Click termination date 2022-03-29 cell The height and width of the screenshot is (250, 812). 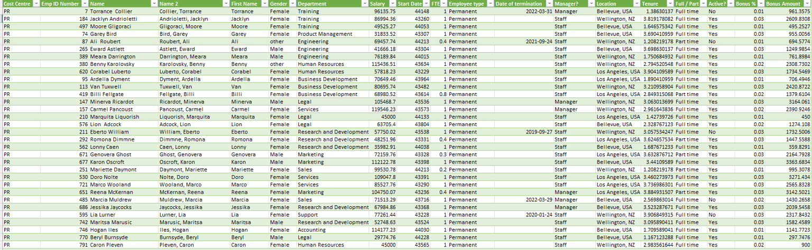[524, 200]
